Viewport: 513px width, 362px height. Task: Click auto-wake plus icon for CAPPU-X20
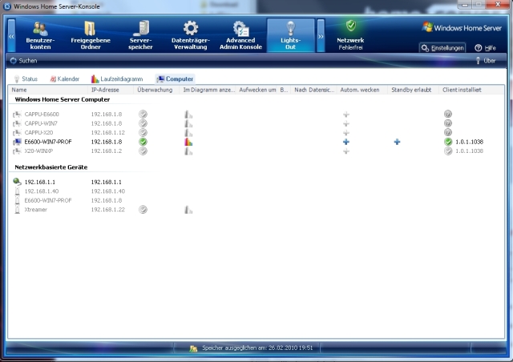point(346,133)
